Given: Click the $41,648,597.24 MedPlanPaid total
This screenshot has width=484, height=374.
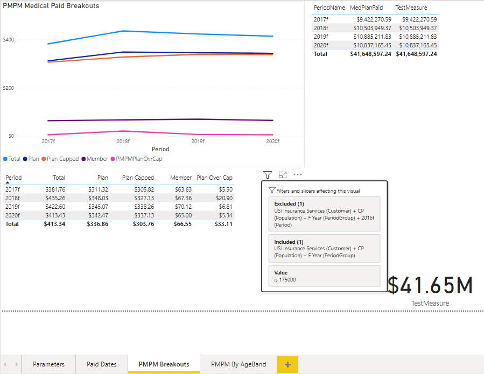Looking at the screenshot, I should click(370, 54).
